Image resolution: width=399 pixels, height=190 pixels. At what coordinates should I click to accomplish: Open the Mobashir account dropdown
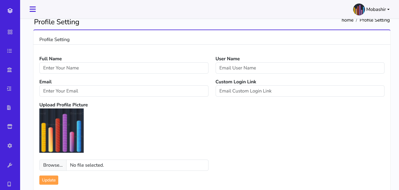(x=376, y=9)
